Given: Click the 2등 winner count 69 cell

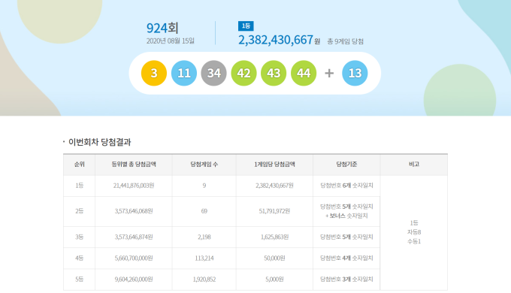Looking at the screenshot, I should coord(204,211).
